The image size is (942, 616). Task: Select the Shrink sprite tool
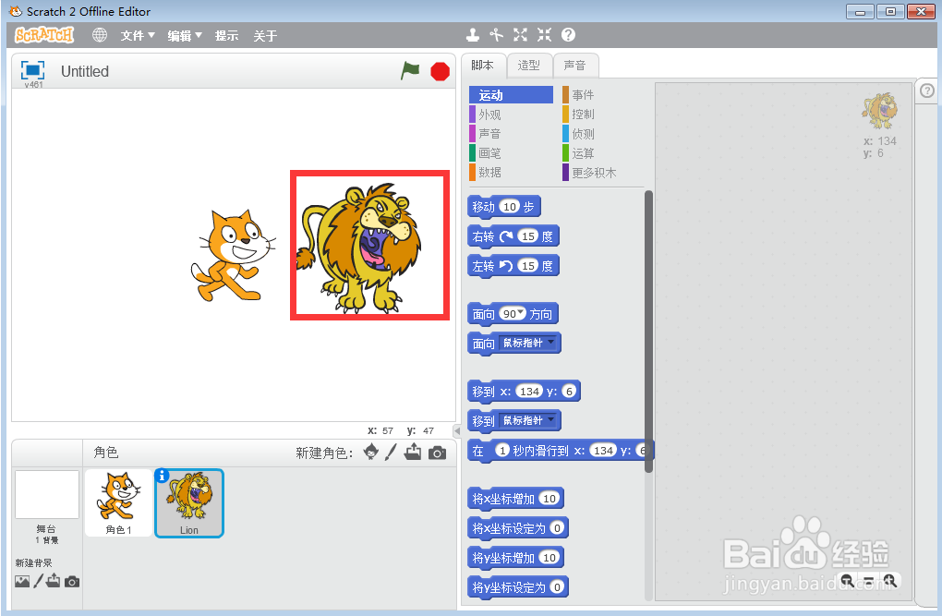pos(544,35)
